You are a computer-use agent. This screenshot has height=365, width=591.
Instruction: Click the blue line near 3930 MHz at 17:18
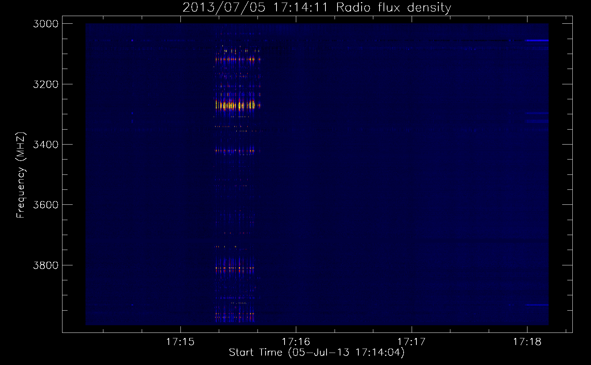tap(537, 305)
